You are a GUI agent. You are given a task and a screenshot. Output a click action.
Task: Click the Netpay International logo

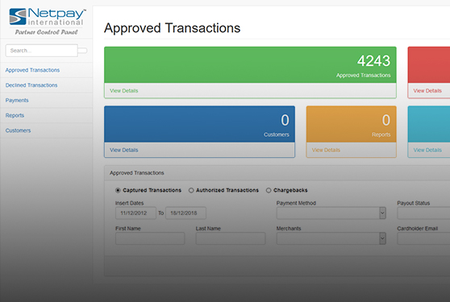[x=48, y=17]
